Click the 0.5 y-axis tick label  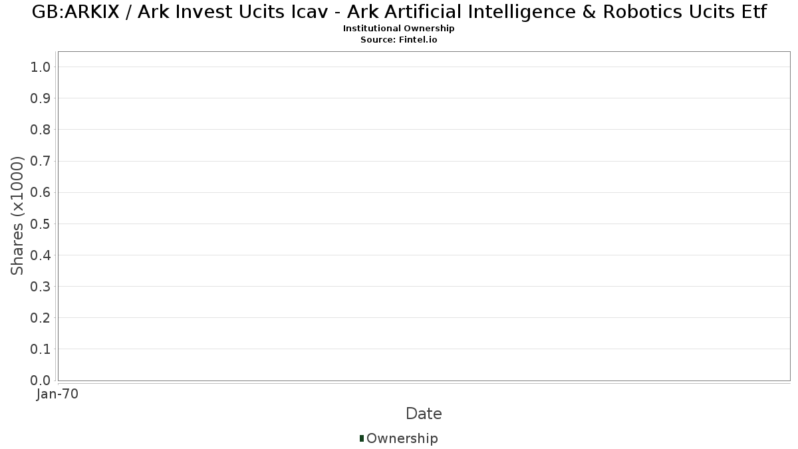(x=41, y=224)
